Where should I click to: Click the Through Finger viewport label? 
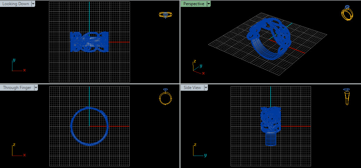pyautogui.click(x=17, y=88)
